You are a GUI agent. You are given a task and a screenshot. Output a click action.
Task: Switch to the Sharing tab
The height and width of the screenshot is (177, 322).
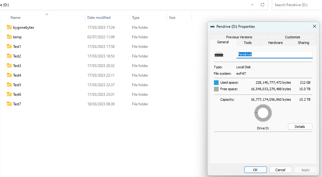[x=303, y=43]
